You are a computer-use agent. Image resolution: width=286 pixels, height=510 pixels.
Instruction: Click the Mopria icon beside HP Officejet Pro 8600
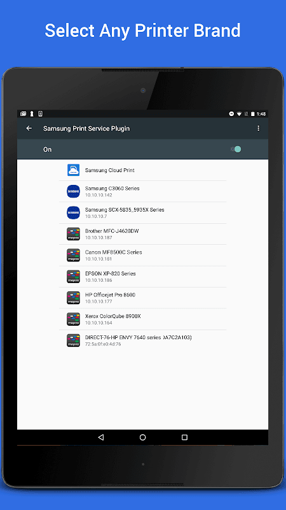pos(73,298)
